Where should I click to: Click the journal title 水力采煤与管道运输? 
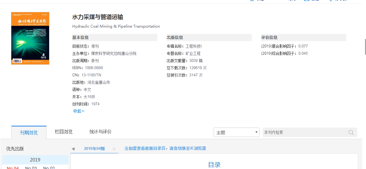[98, 17]
